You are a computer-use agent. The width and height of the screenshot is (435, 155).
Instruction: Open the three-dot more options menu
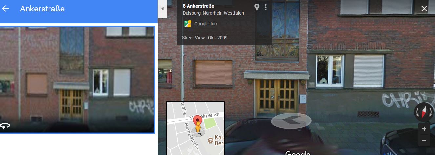[266, 7]
